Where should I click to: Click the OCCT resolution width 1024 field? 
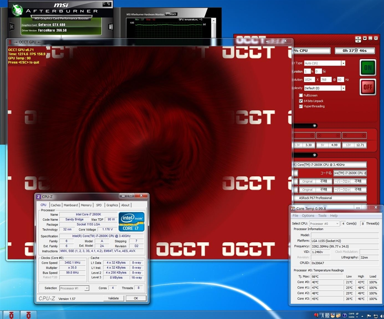coord(309,79)
